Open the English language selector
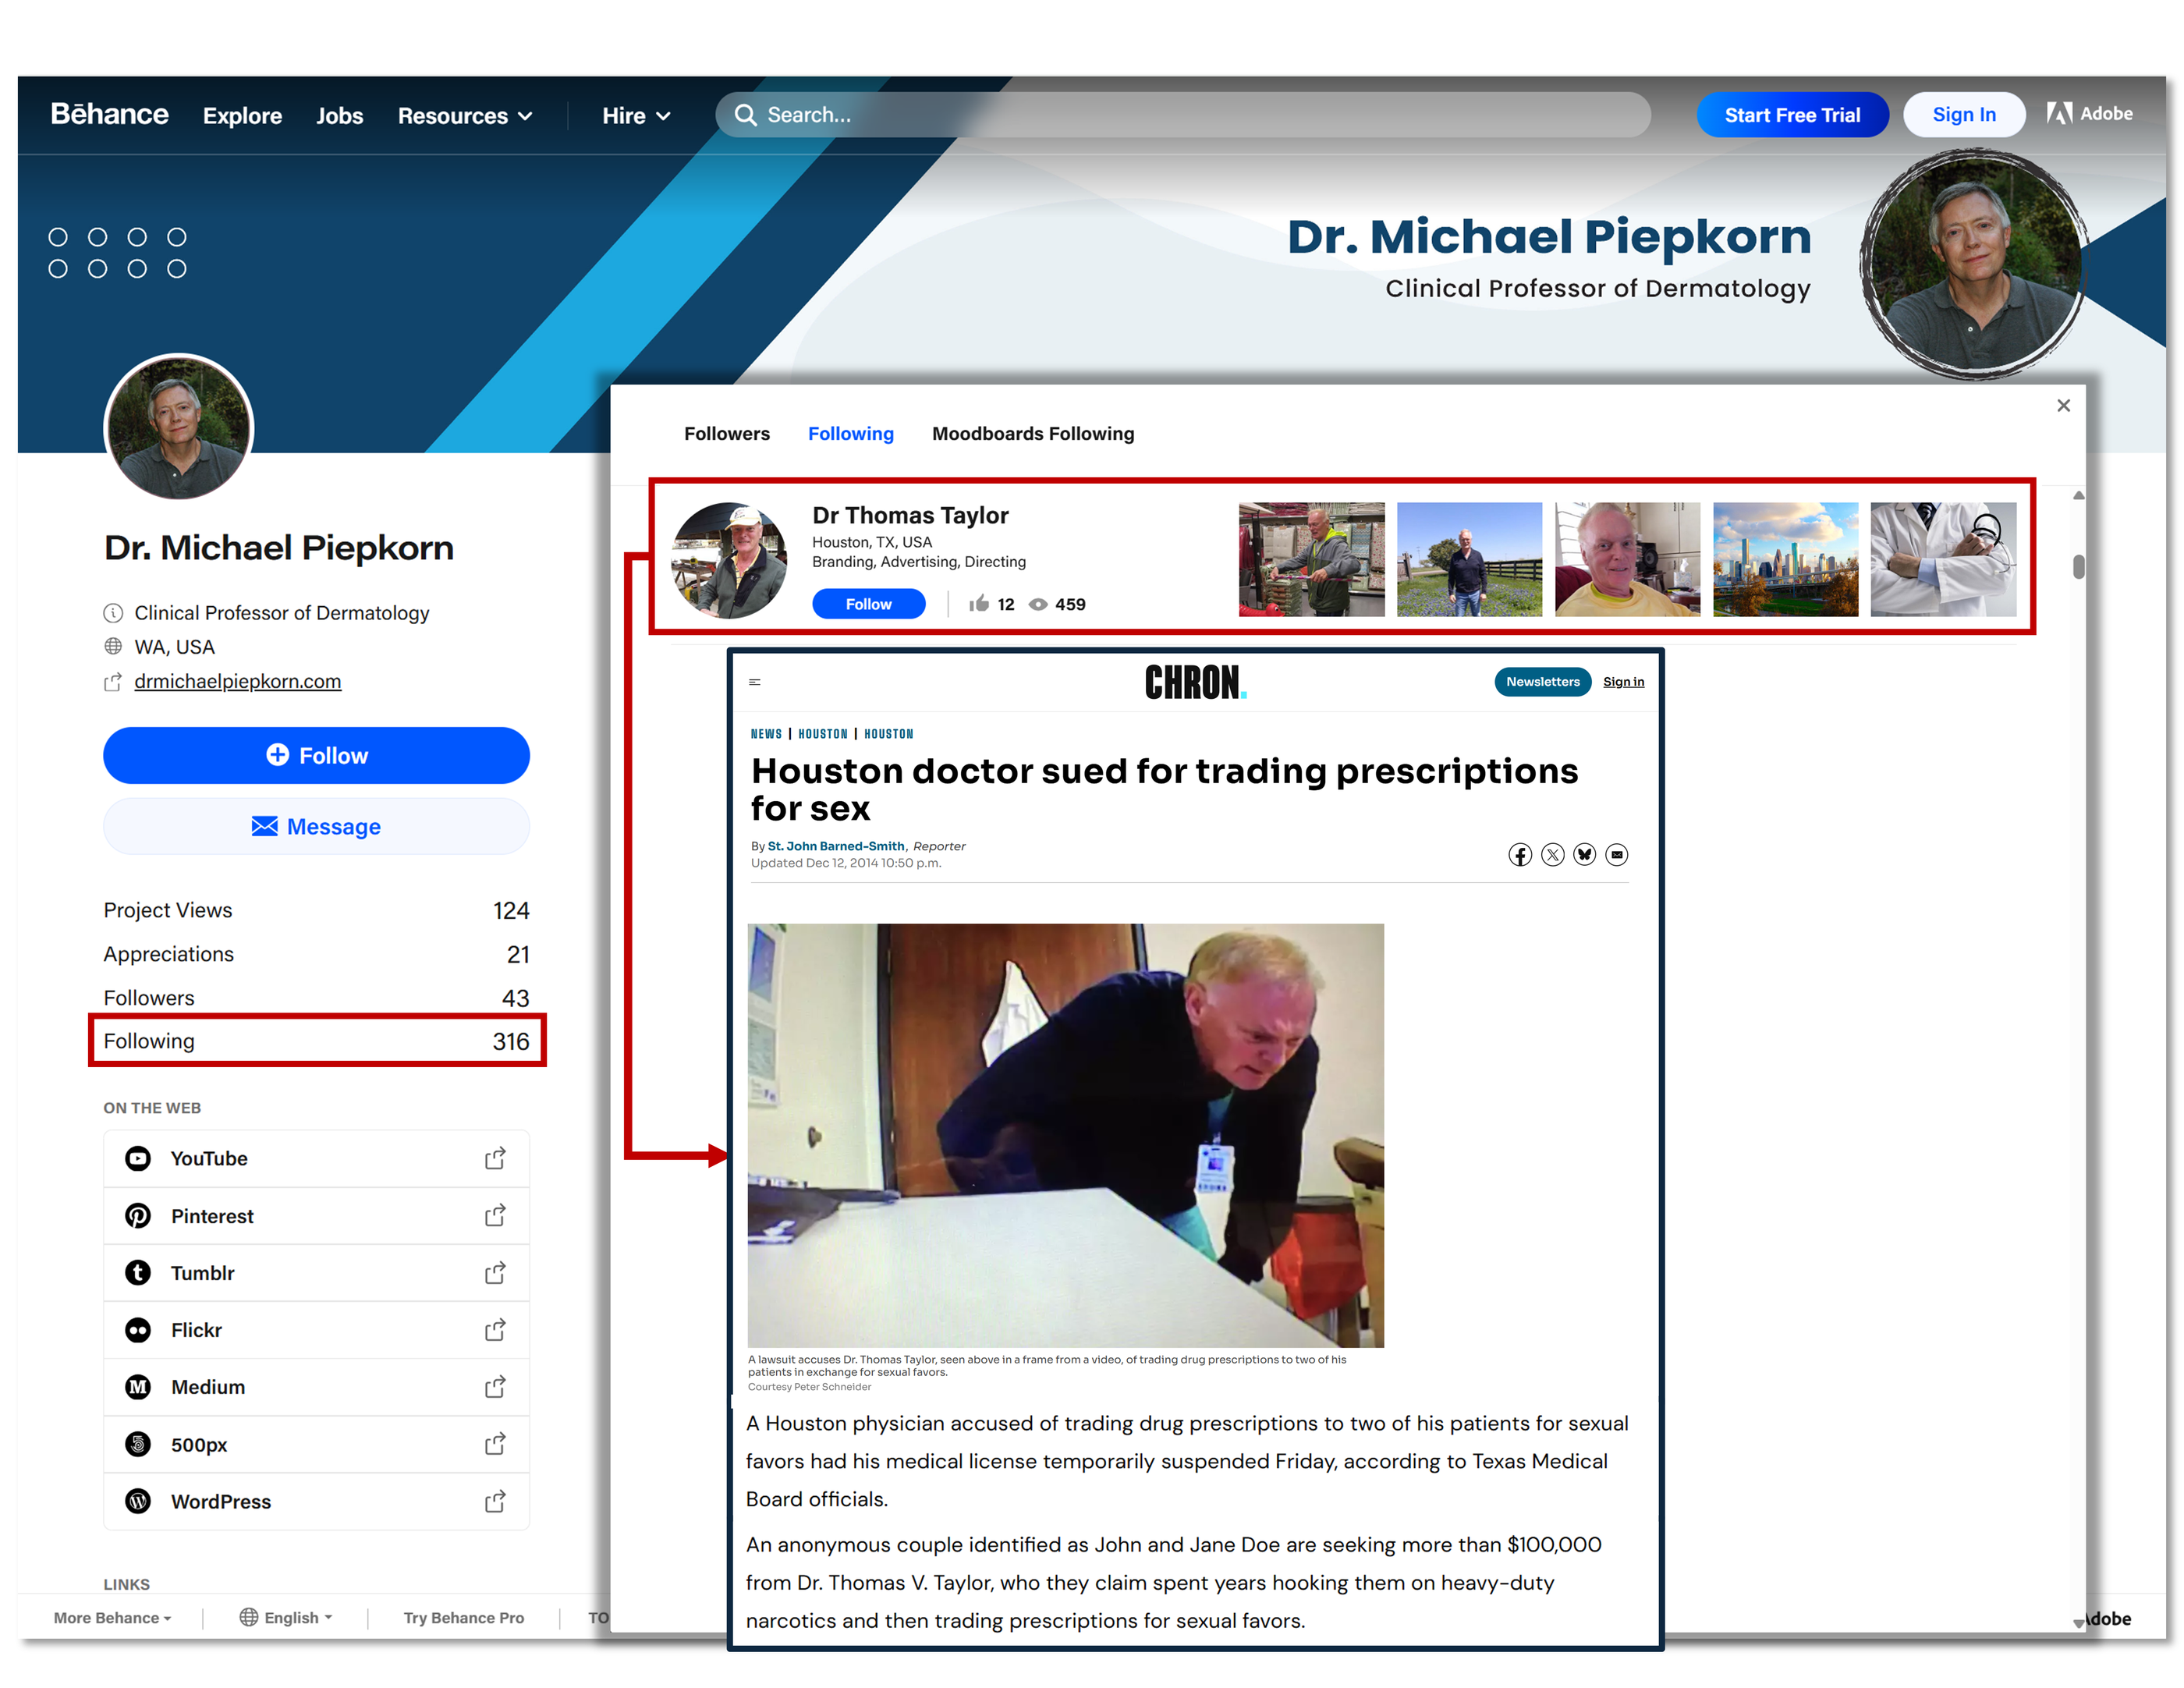 pos(286,1617)
